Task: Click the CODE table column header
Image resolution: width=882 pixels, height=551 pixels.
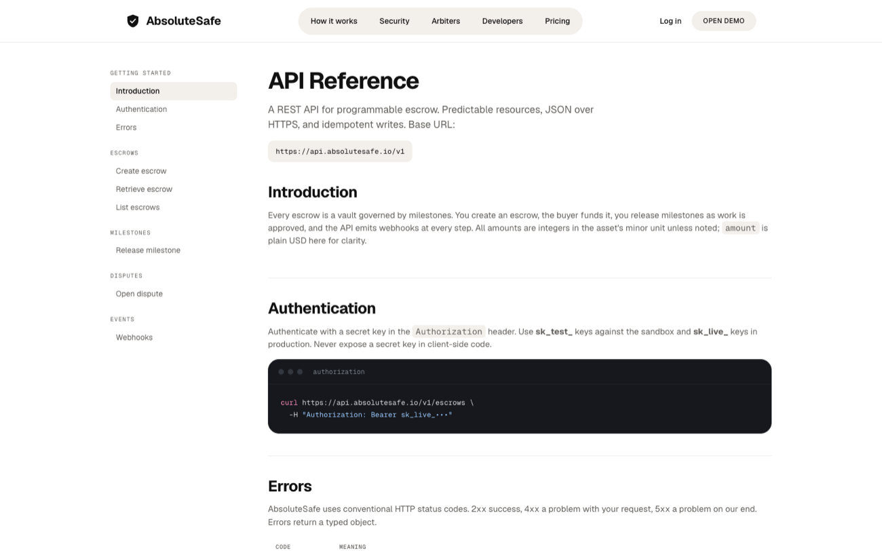Action: click(x=283, y=547)
